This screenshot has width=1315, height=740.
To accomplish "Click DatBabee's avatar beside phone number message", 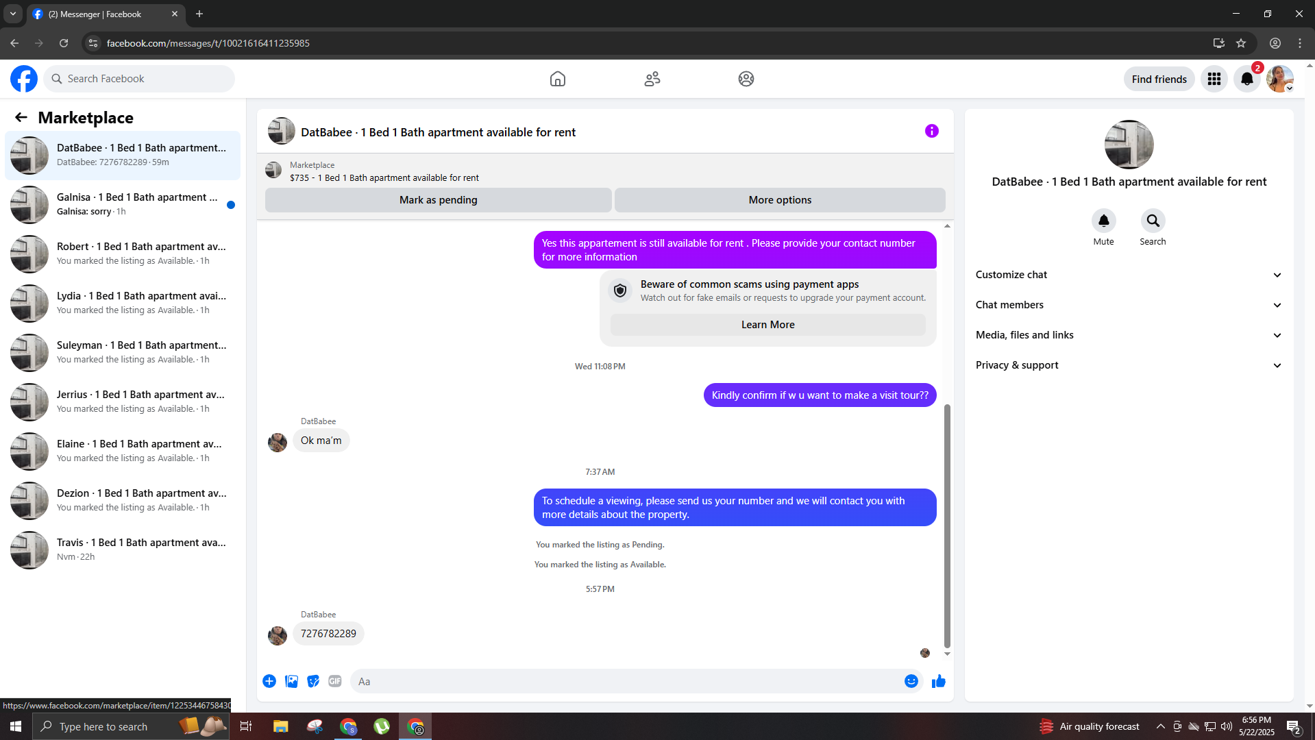I will (x=278, y=635).
